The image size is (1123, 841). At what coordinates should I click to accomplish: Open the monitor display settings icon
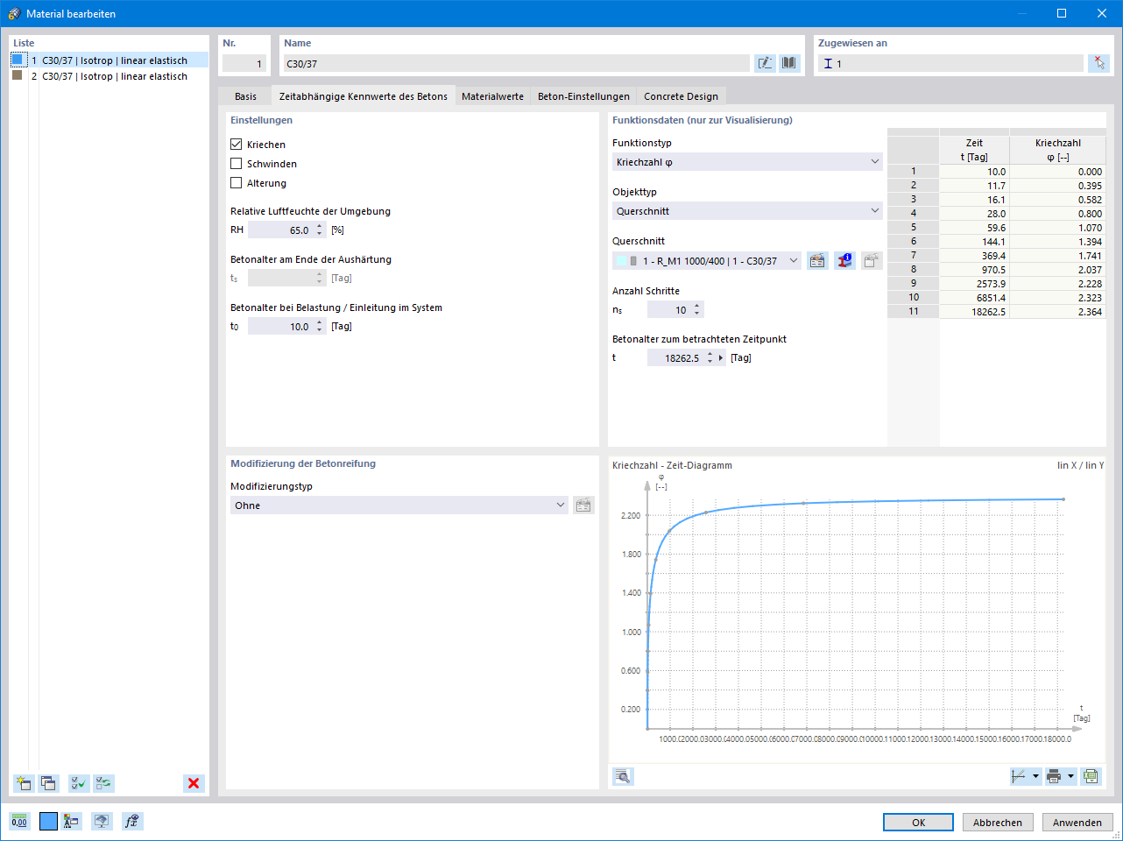coord(102,821)
